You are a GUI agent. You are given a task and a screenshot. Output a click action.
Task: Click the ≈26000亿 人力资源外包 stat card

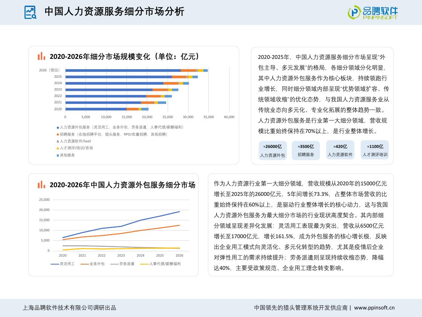pos(273,151)
